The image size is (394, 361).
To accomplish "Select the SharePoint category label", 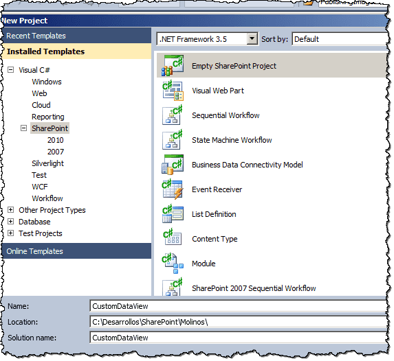I will [50, 128].
